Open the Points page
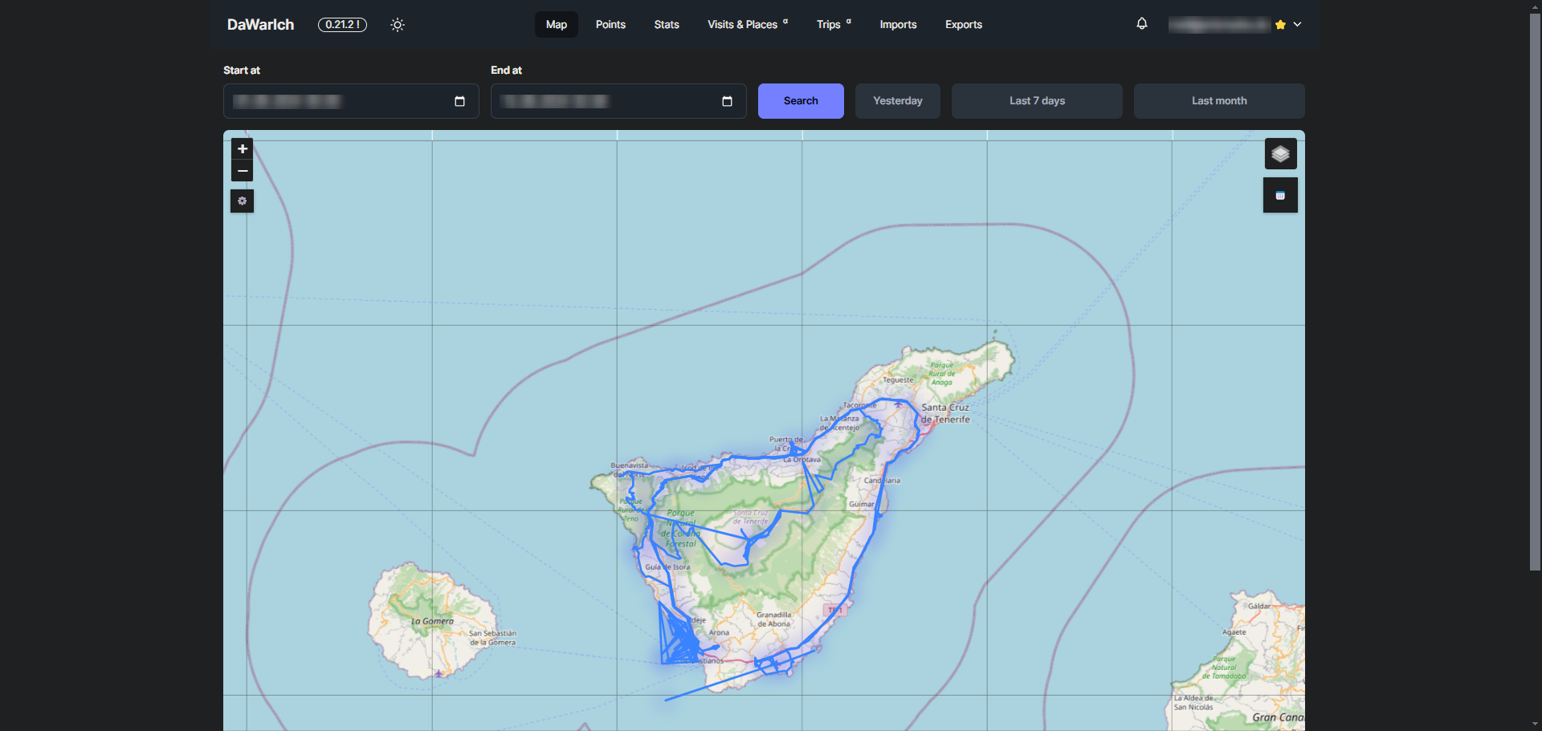This screenshot has height=731, width=1542. click(x=610, y=25)
